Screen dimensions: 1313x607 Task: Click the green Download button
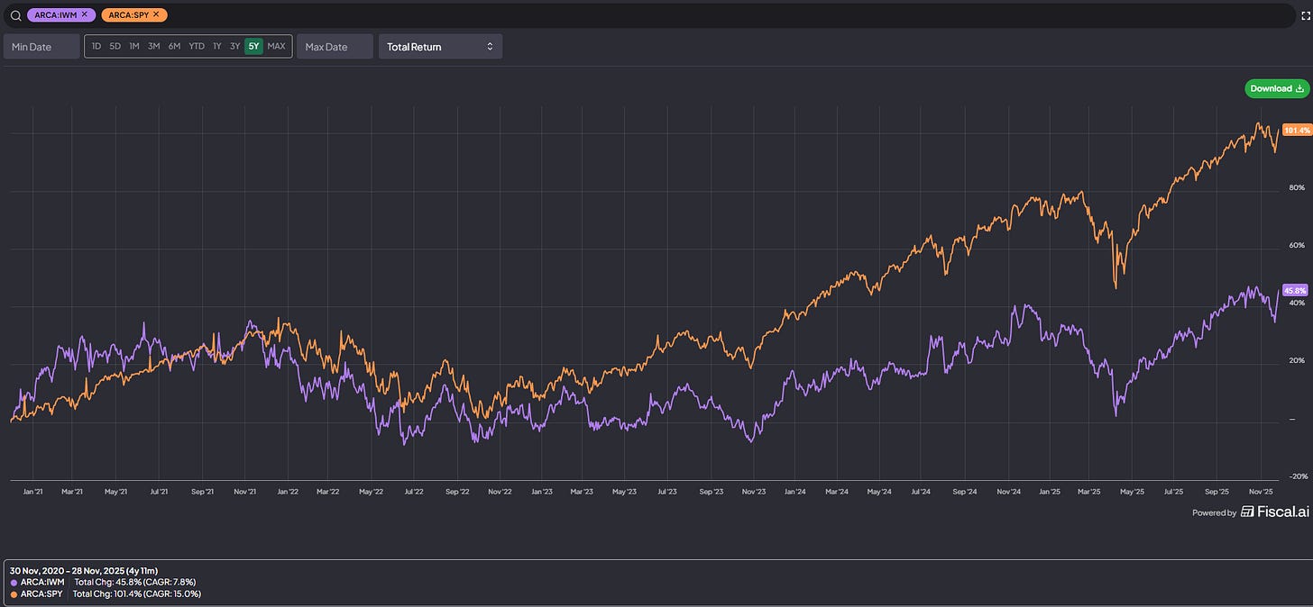1276,88
